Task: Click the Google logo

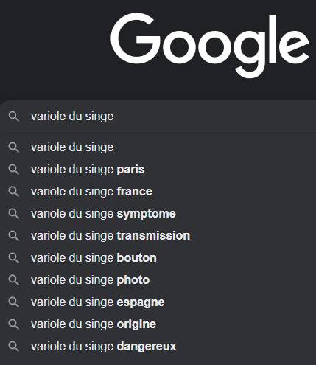Action: point(210,45)
